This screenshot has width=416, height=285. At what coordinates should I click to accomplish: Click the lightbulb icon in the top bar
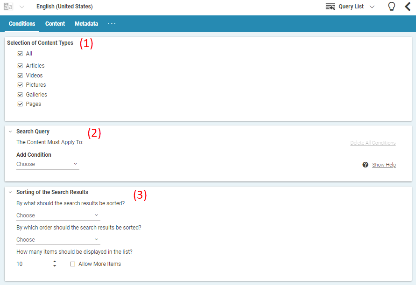click(x=391, y=7)
